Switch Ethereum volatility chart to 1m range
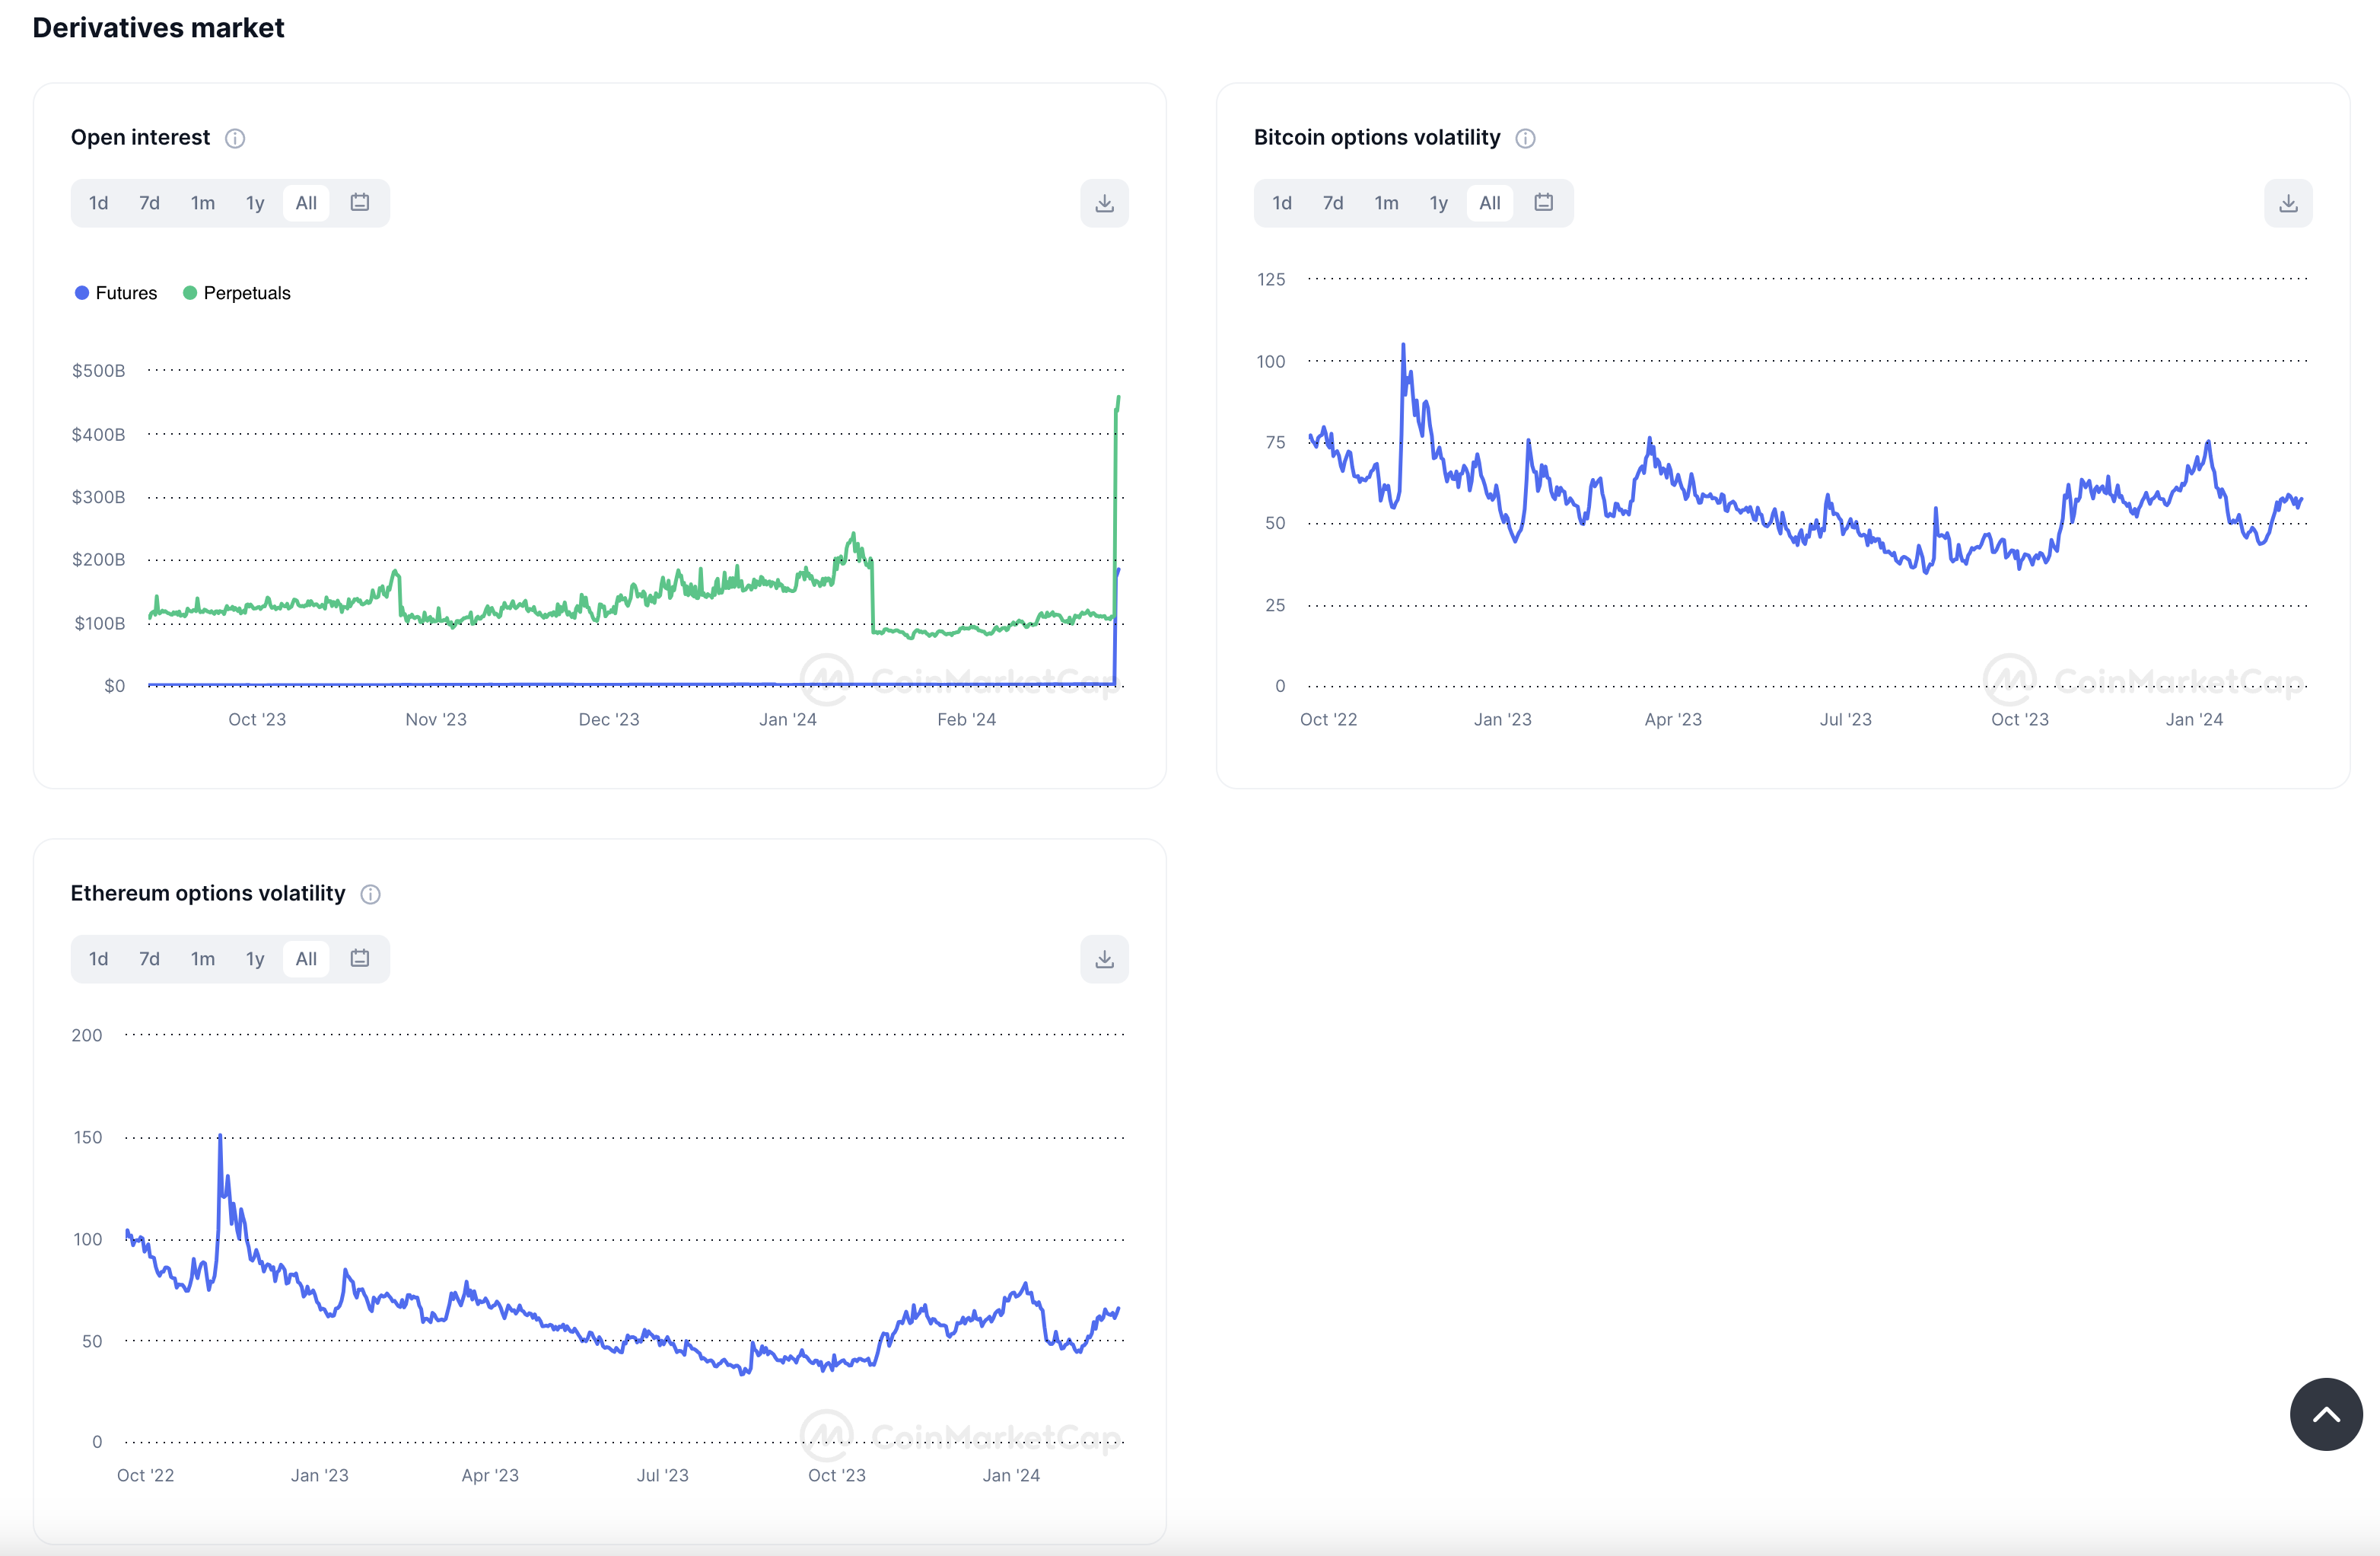 tap(203, 958)
